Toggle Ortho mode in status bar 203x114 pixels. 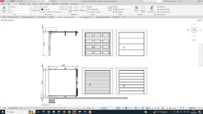click(106, 108)
